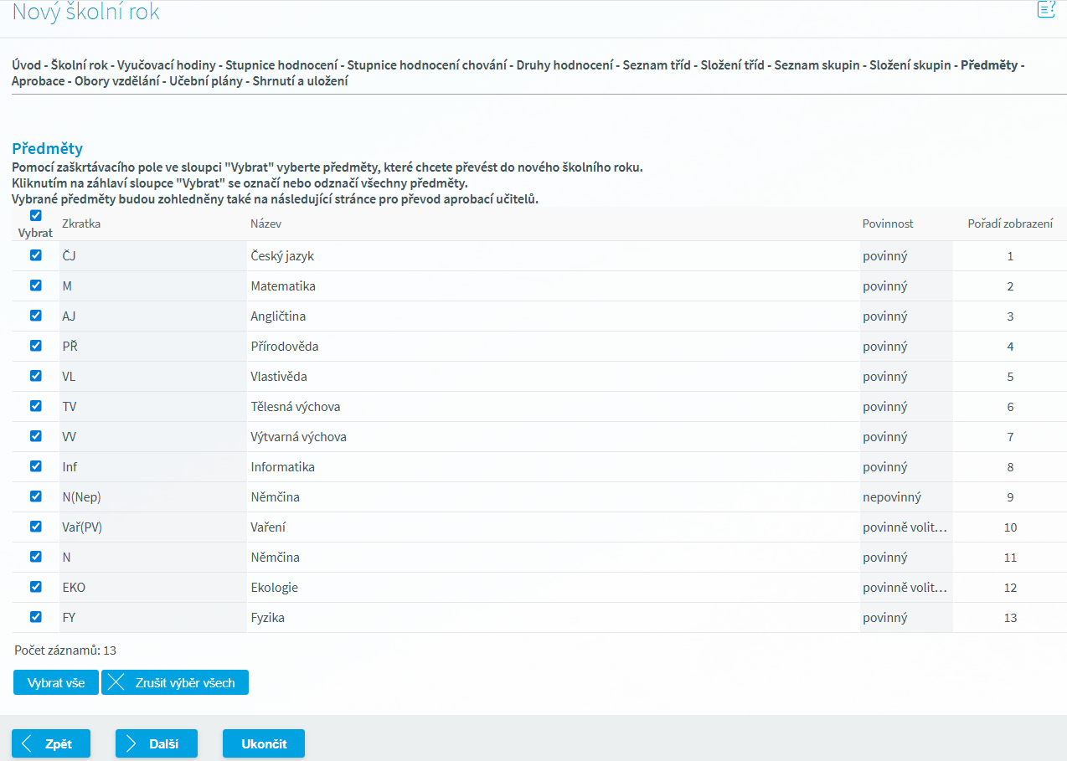This screenshot has width=1067, height=761.
Task: Sort by the Zkratka column header
Action: 81,224
